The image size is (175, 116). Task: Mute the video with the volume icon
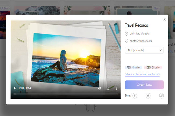click(99, 88)
